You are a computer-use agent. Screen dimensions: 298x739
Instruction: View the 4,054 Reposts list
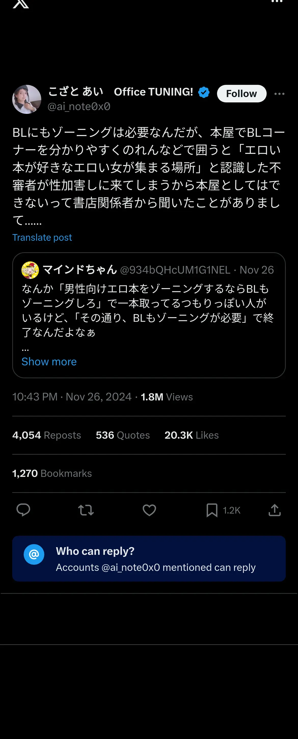[47, 435]
